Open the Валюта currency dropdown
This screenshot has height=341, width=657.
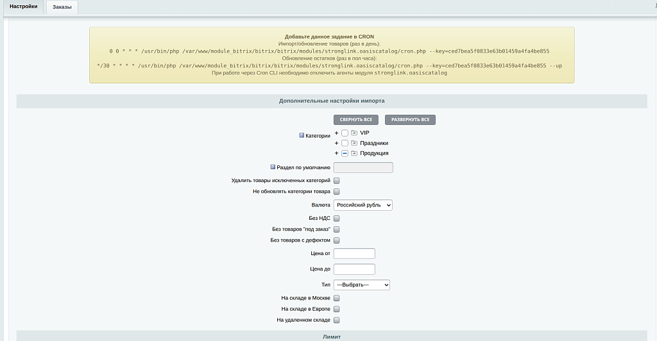pyautogui.click(x=363, y=205)
